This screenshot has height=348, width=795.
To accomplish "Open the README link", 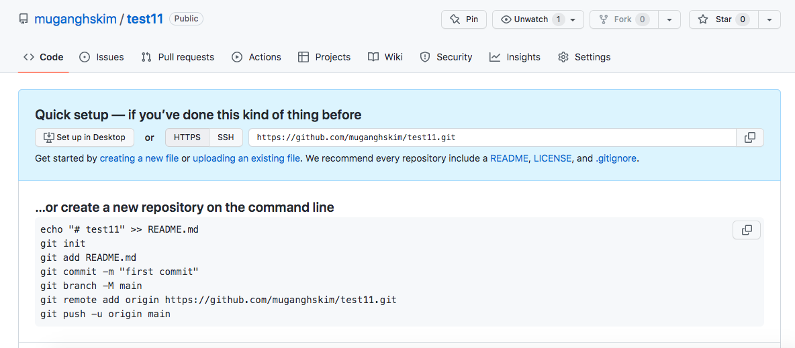I will point(509,158).
